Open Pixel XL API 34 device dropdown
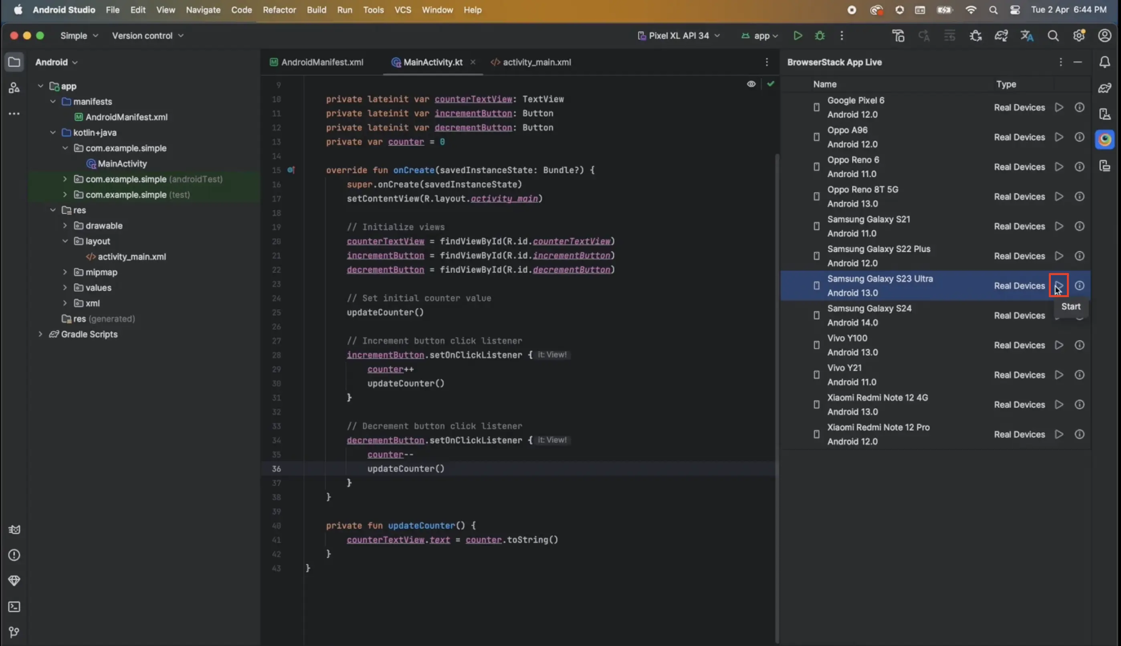The image size is (1121, 646). pyautogui.click(x=679, y=36)
